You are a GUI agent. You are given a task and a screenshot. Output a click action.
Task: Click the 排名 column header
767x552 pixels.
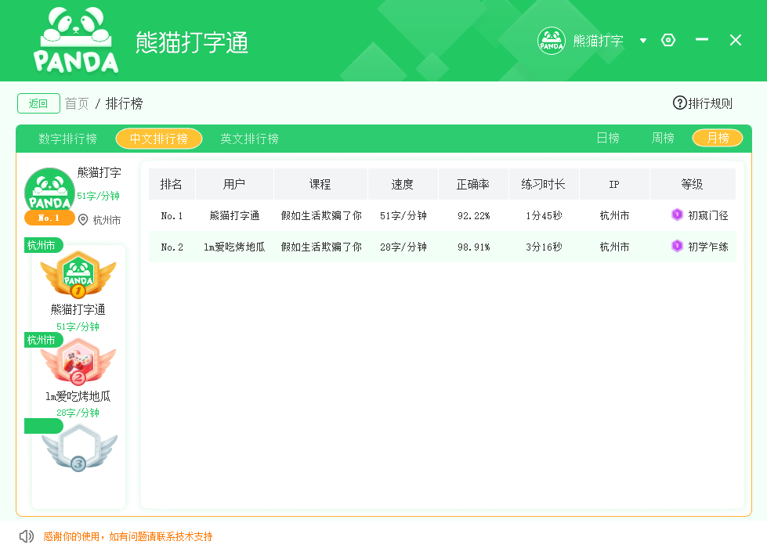click(172, 184)
